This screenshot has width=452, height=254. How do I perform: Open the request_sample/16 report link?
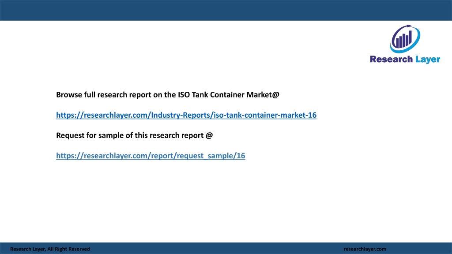(151, 156)
